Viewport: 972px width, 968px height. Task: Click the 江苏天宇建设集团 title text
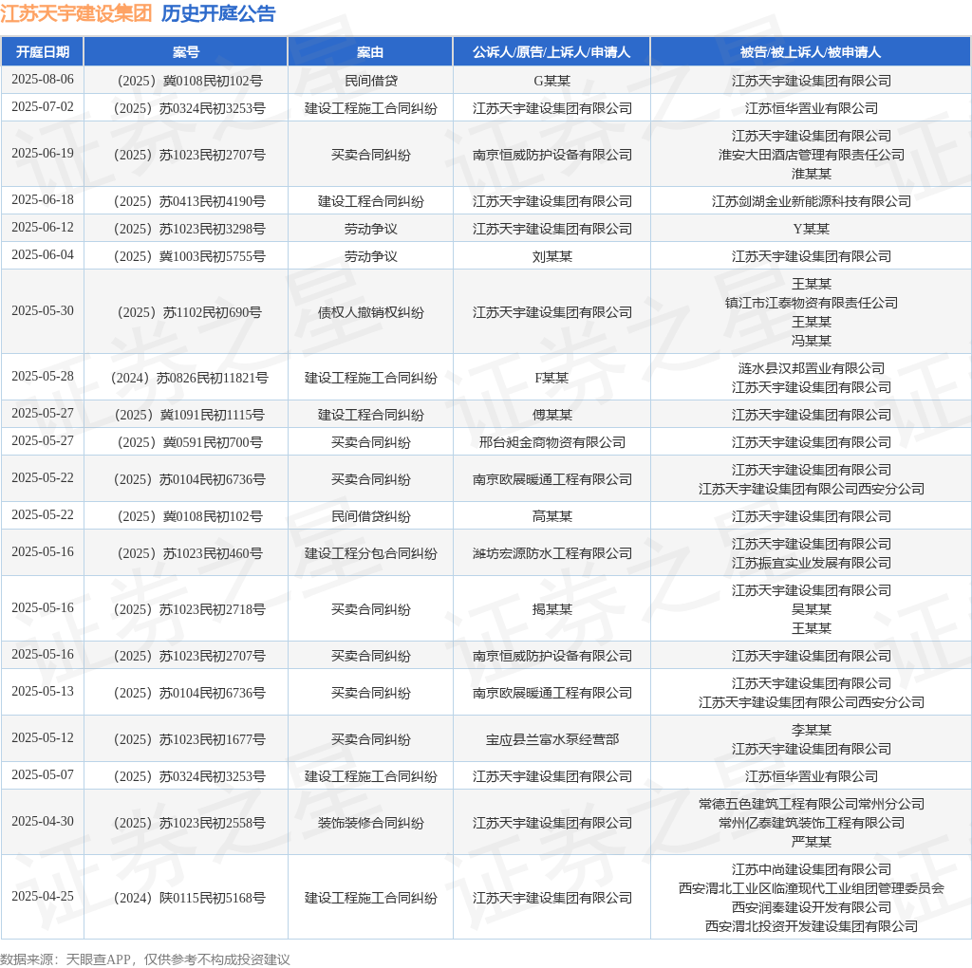76,13
